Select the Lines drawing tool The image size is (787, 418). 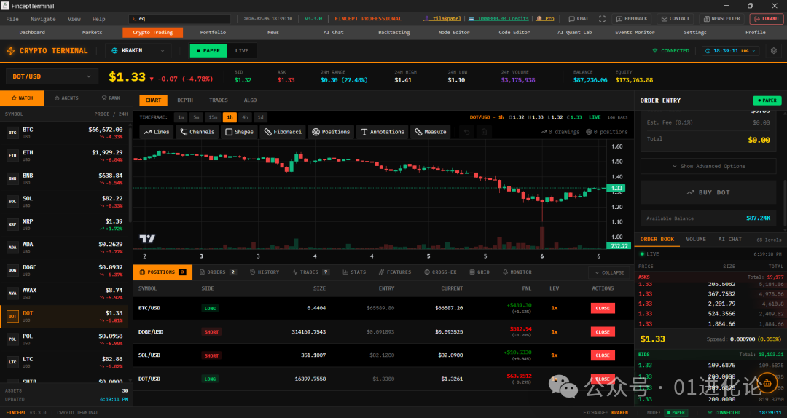[x=157, y=132]
